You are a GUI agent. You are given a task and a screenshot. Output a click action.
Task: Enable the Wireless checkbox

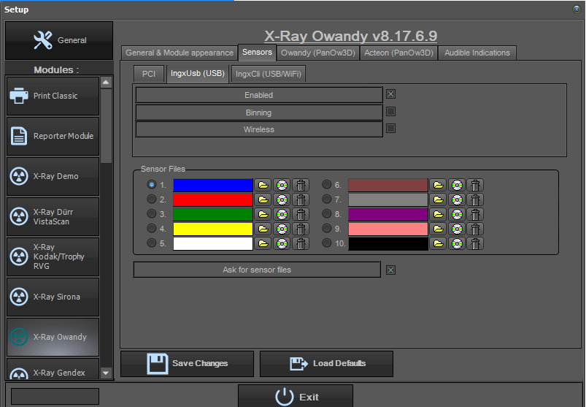(x=390, y=129)
